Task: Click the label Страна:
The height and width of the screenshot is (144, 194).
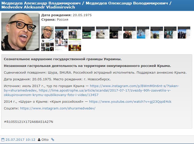Action: click(48, 20)
